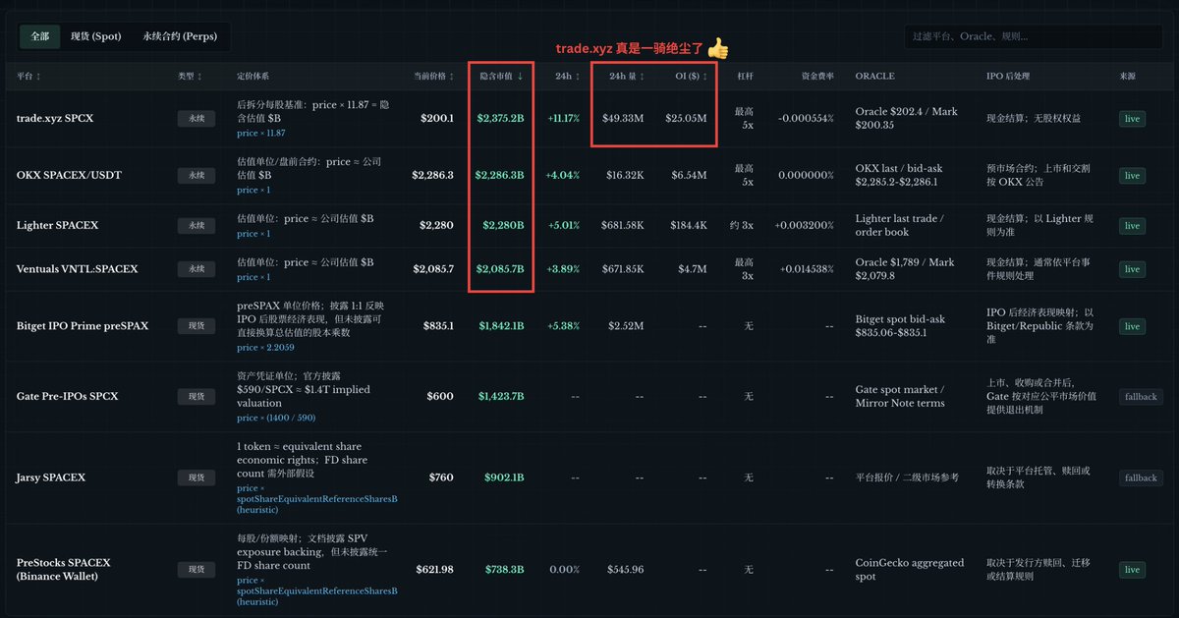
Task: Select Gate Pre-IPOs SPCX platform name
Action: coord(67,396)
